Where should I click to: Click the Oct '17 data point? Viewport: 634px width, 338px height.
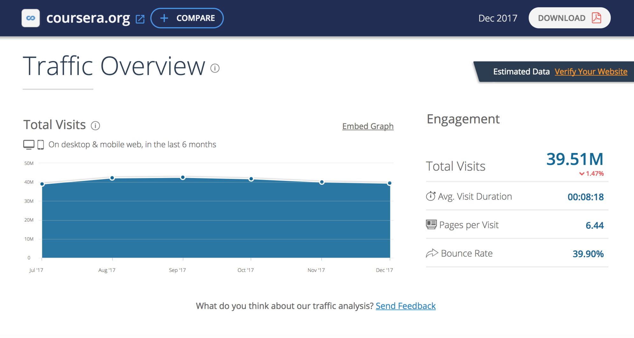(251, 179)
